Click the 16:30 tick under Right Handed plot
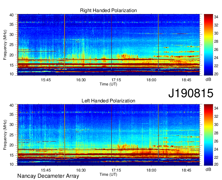This screenshot has width=222, height=180. [81, 80]
